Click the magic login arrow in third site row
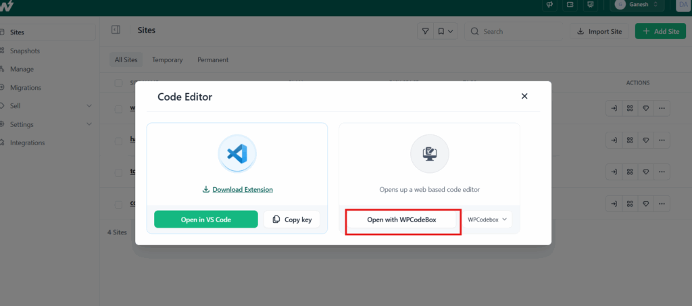This screenshot has height=306, width=692. [x=614, y=172]
